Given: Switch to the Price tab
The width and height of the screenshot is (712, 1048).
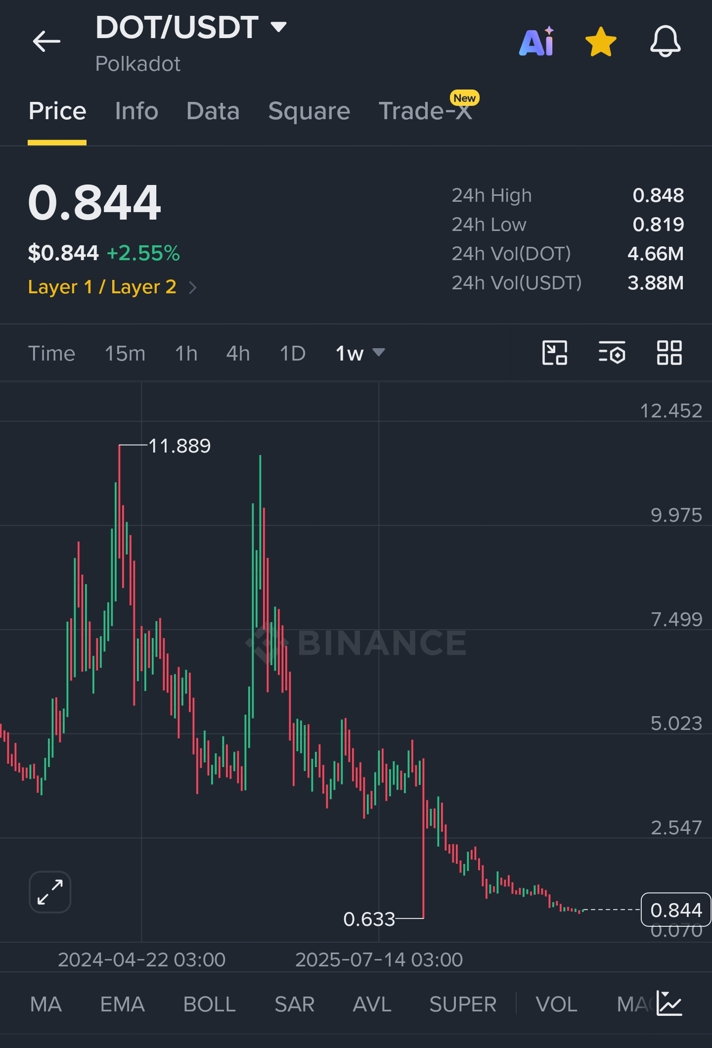Looking at the screenshot, I should coord(57,111).
